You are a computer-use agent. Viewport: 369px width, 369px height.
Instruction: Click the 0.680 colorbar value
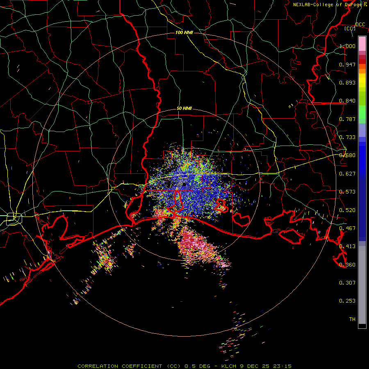(x=347, y=155)
